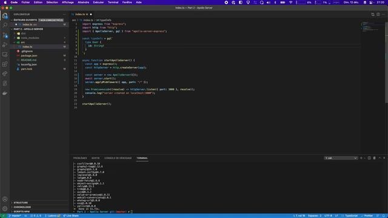388x218 pixels.
Task: Open the terminal shell selector dropdown
Action: (341, 158)
